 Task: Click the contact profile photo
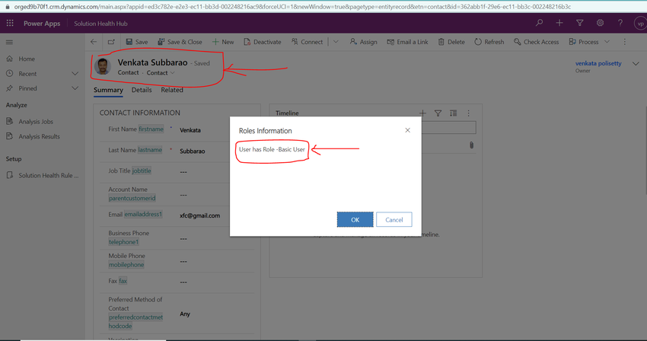(x=102, y=66)
